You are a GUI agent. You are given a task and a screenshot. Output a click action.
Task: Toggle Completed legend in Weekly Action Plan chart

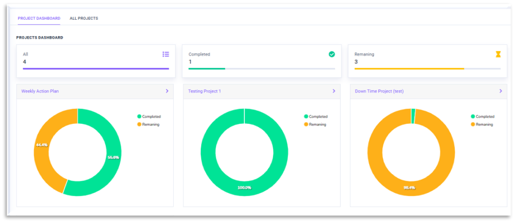click(149, 116)
